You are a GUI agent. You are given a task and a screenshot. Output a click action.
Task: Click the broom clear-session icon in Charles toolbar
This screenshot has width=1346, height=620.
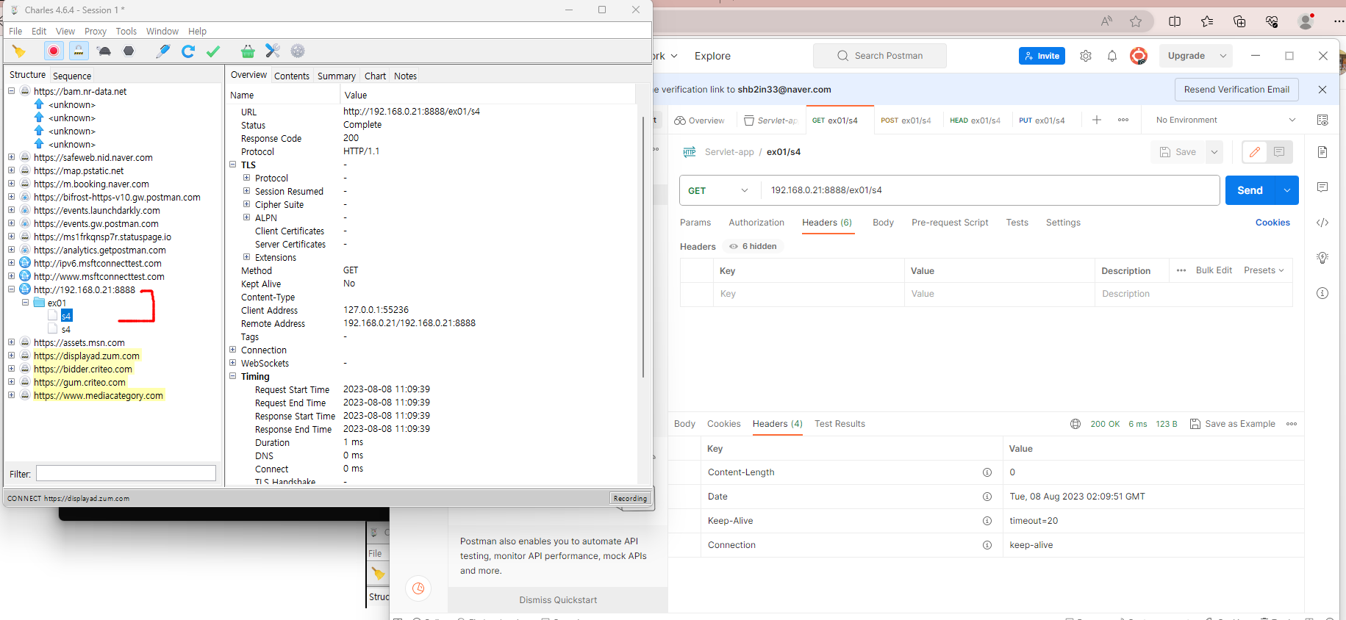pyautogui.click(x=19, y=51)
